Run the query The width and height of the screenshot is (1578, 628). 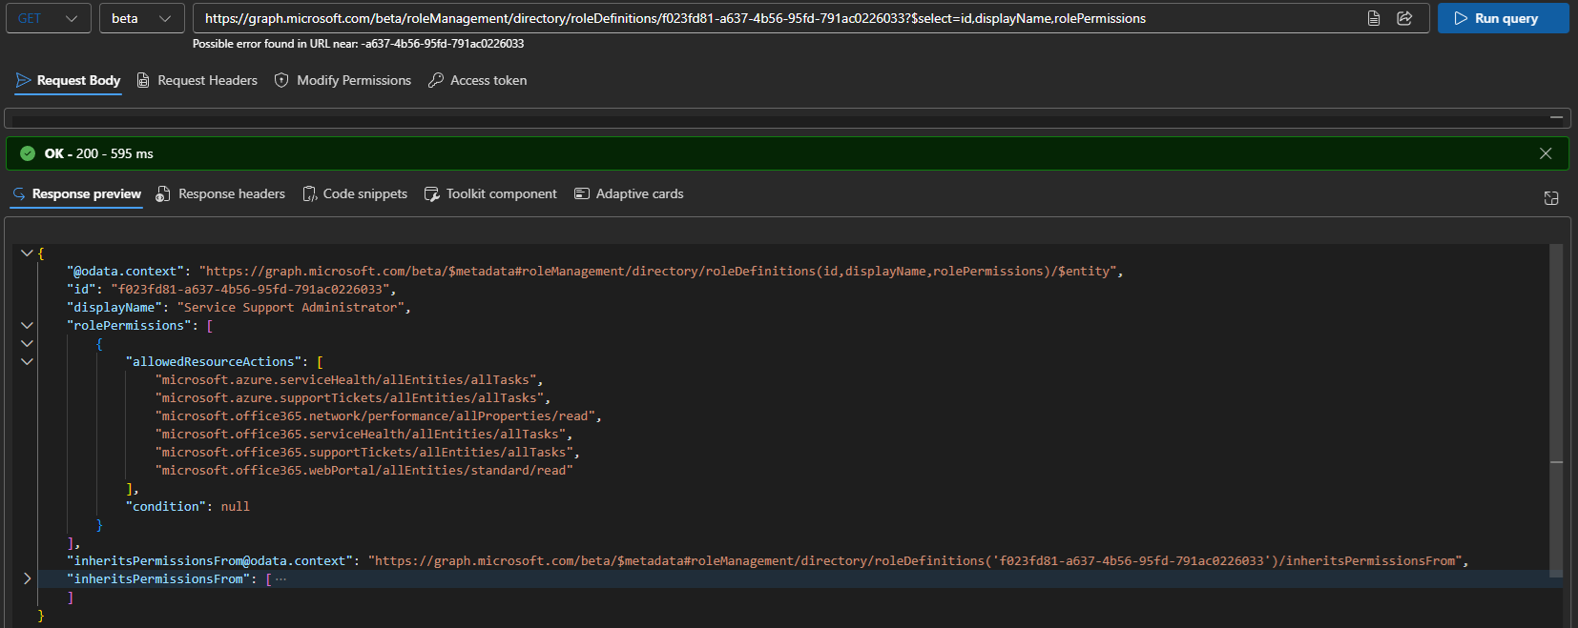[1503, 18]
